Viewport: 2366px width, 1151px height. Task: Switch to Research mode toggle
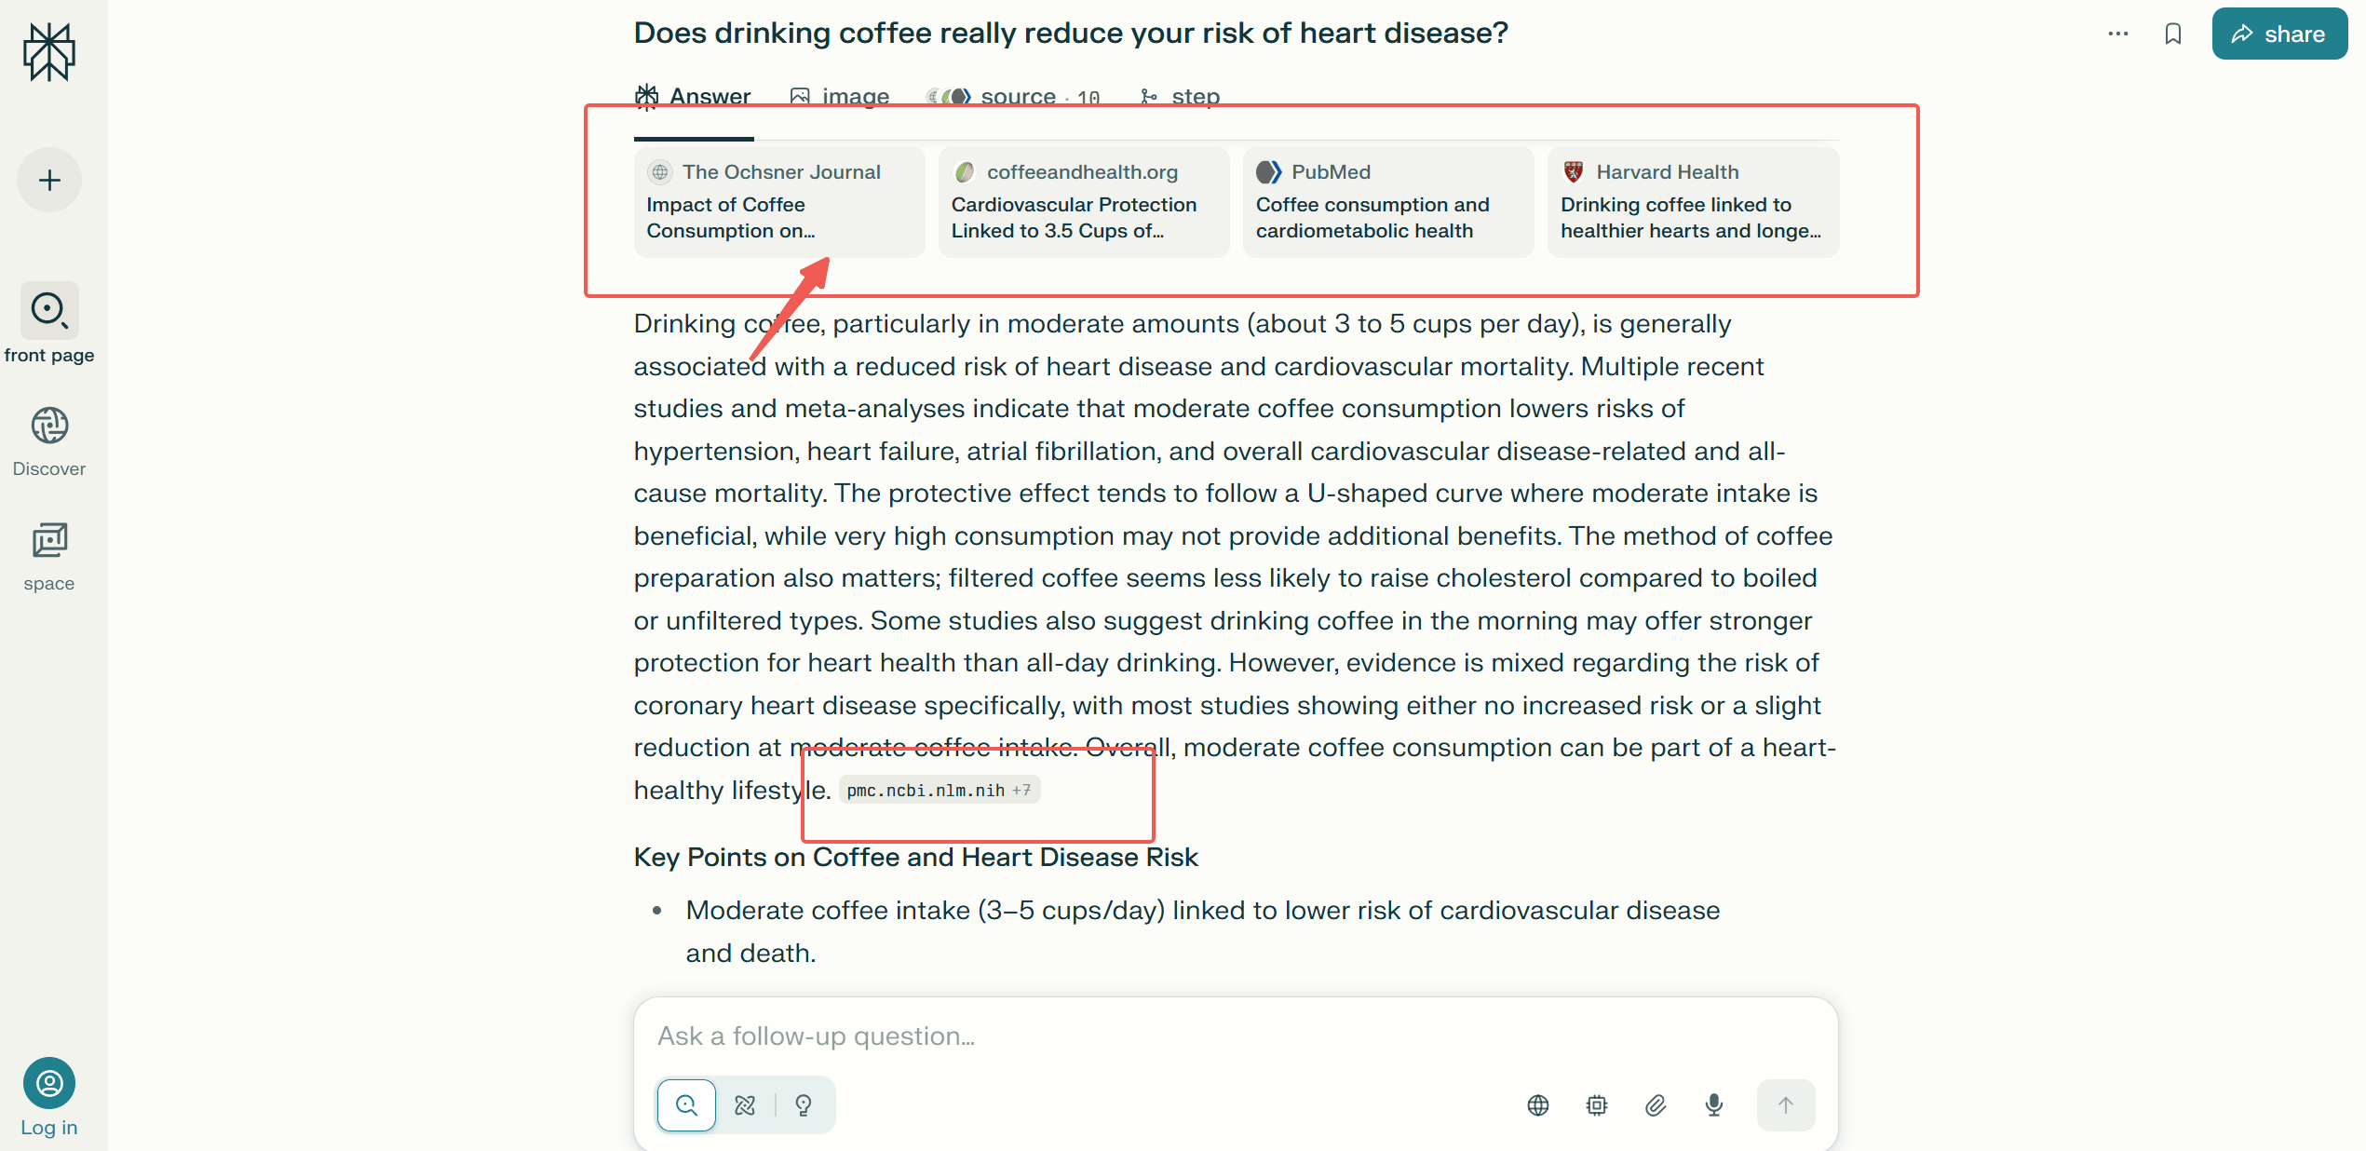click(x=745, y=1105)
